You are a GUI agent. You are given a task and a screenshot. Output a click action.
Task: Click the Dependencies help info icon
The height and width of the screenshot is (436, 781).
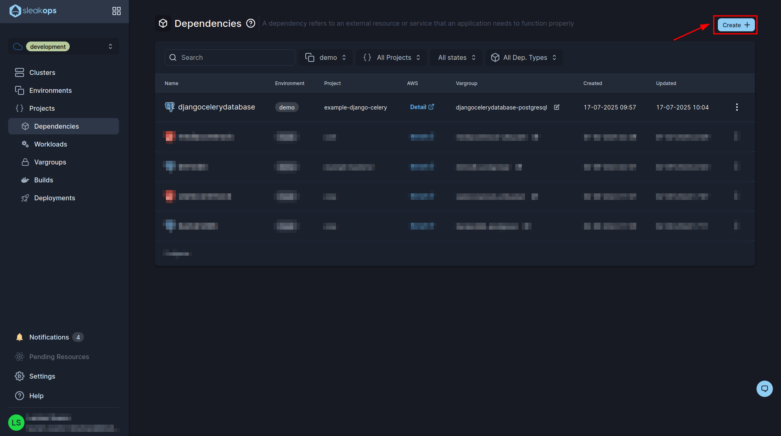click(251, 23)
